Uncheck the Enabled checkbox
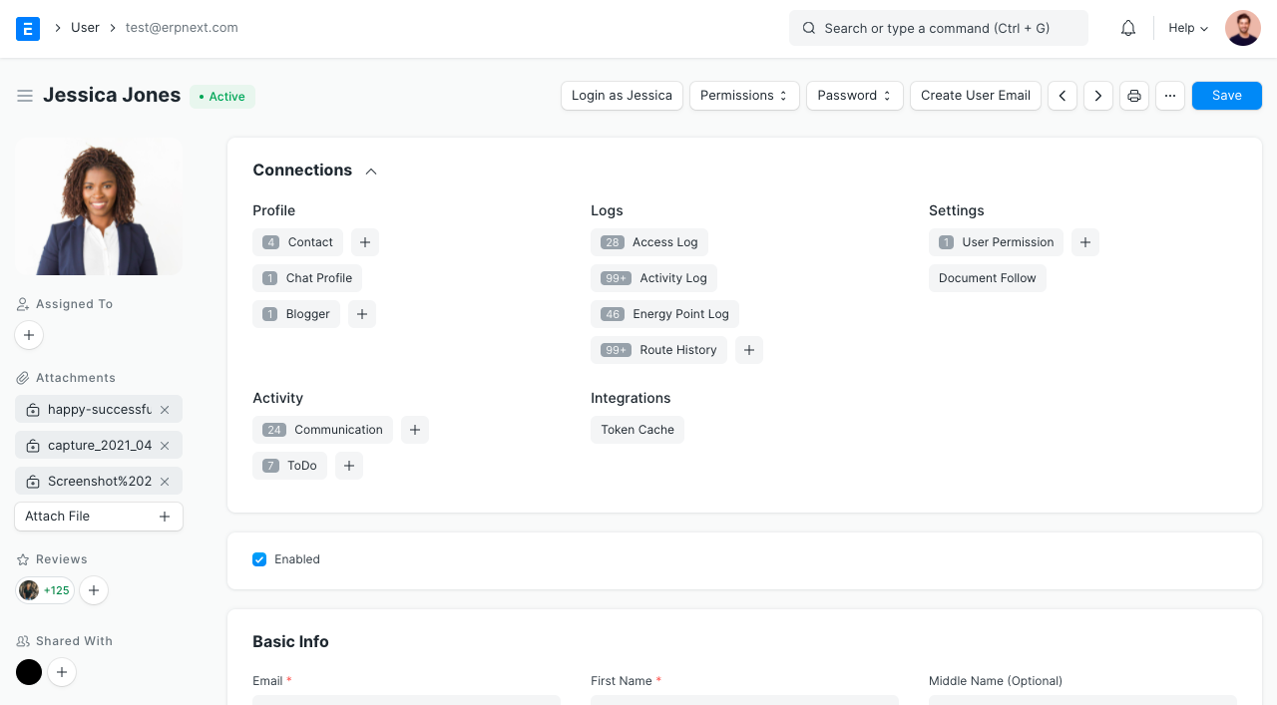Image resolution: width=1277 pixels, height=705 pixels. click(259, 559)
